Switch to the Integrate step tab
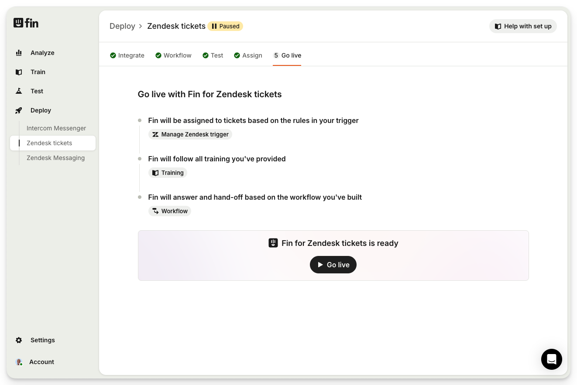The image size is (577, 385). click(x=127, y=55)
